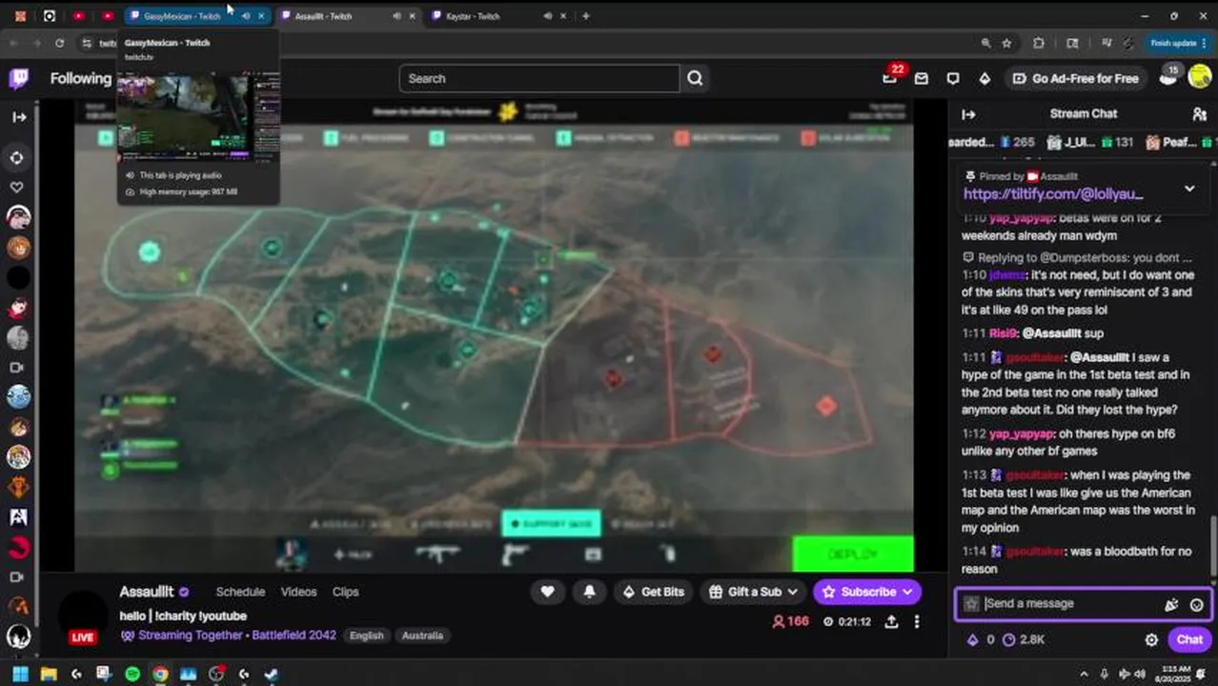The width and height of the screenshot is (1218, 686).
Task: Open Assaullit channel name
Action: click(x=147, y=592)
